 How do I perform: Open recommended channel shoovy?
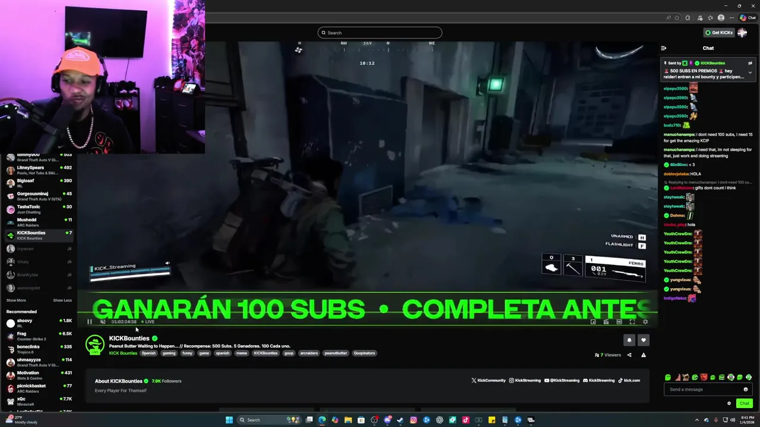coord(39,323)
